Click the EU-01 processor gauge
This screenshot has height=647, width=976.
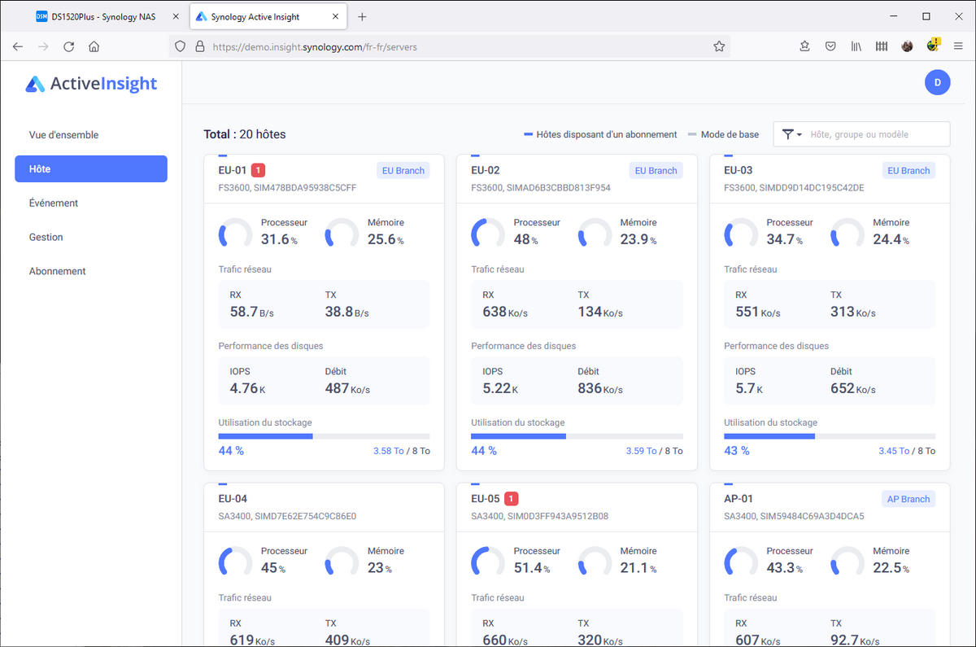tap(235, 233)
